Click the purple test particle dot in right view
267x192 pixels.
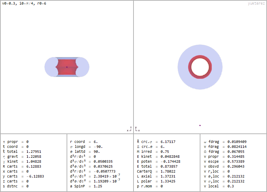[200, 125]
